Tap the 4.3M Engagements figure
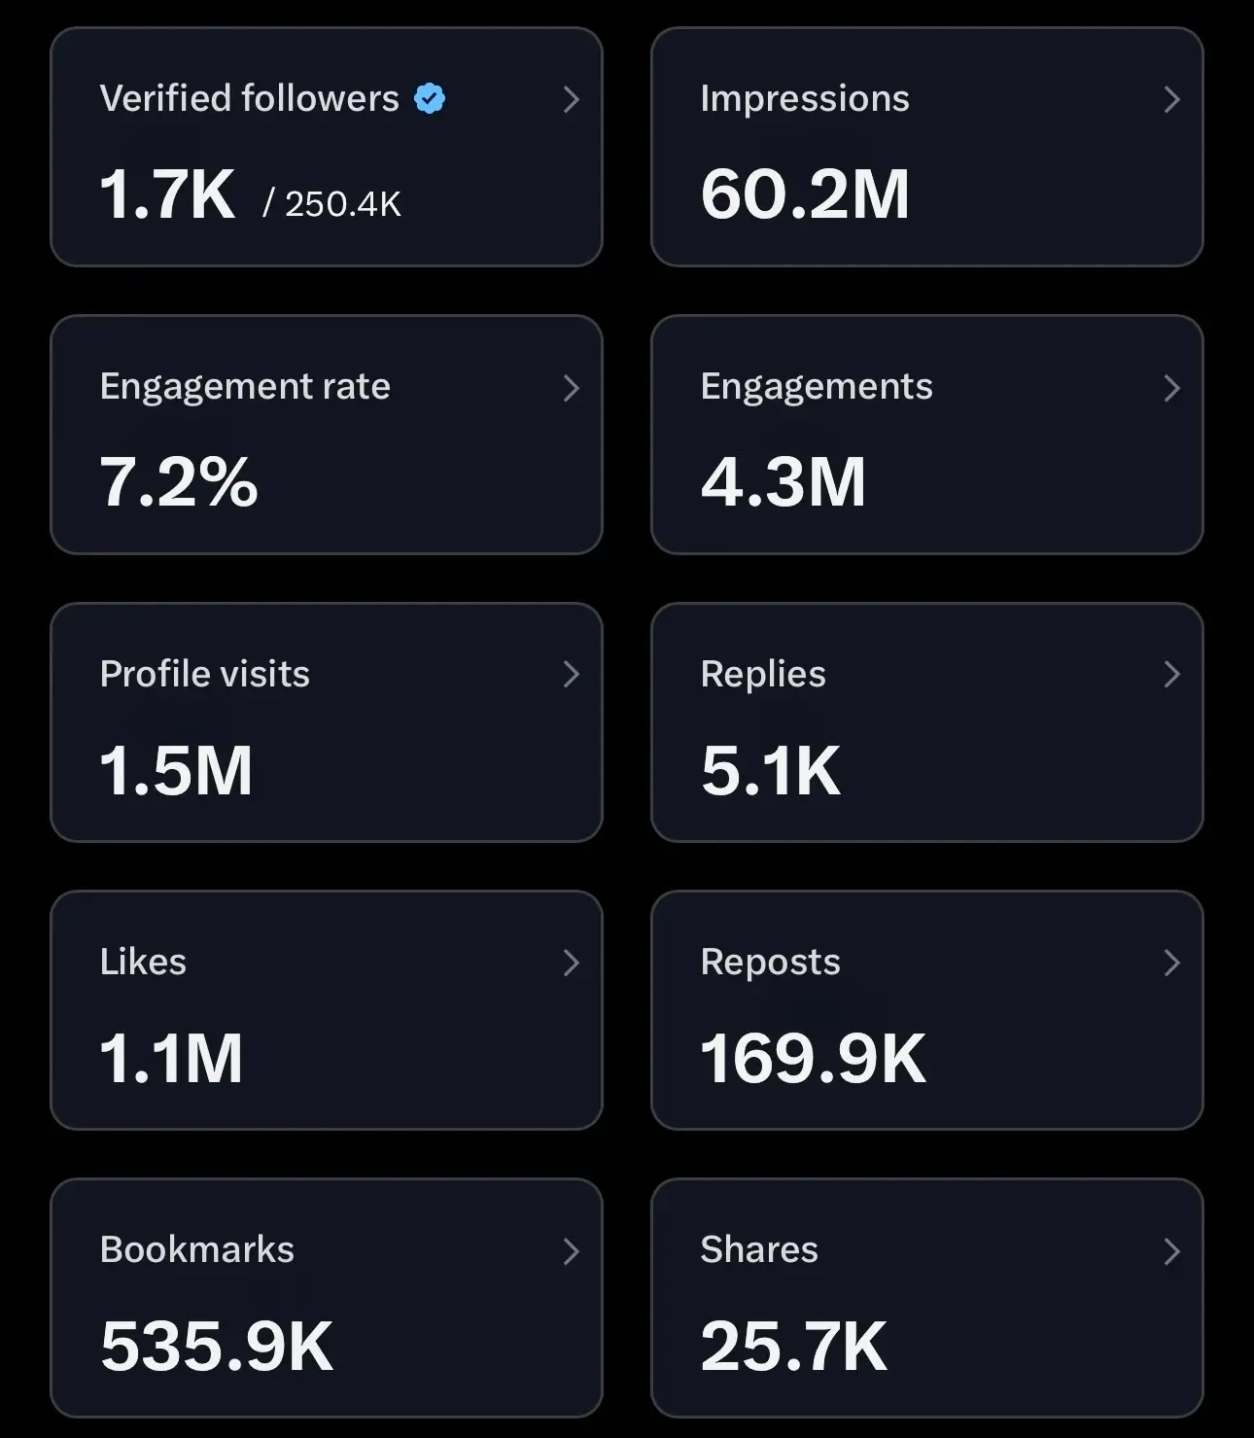The width and height of the screenshot is (1254, 1438). [783, 482]
